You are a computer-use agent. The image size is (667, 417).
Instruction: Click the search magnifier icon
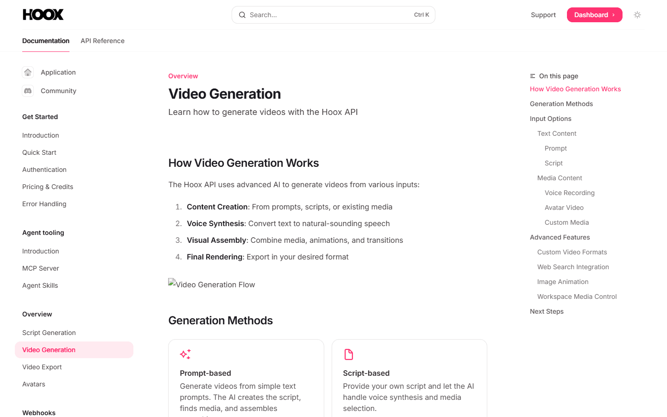242,15
